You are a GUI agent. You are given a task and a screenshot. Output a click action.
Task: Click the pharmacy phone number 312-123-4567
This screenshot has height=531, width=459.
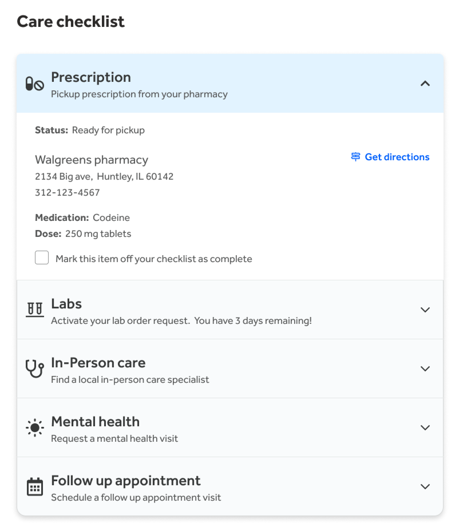[x=68, y=192]
